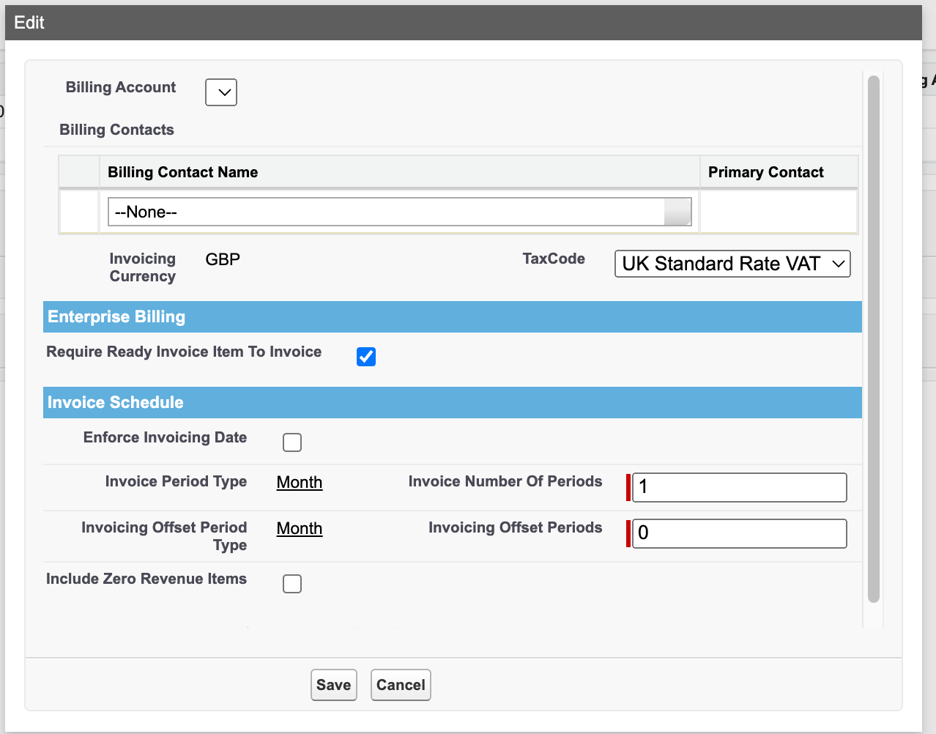Save the billing edits
This screenshot has width=936, height=734.
334,685
